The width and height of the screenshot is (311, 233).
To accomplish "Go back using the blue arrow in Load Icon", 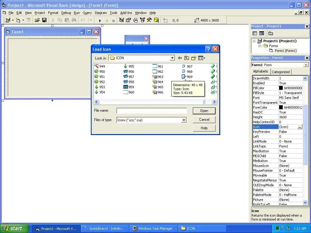I will point(180,58).
